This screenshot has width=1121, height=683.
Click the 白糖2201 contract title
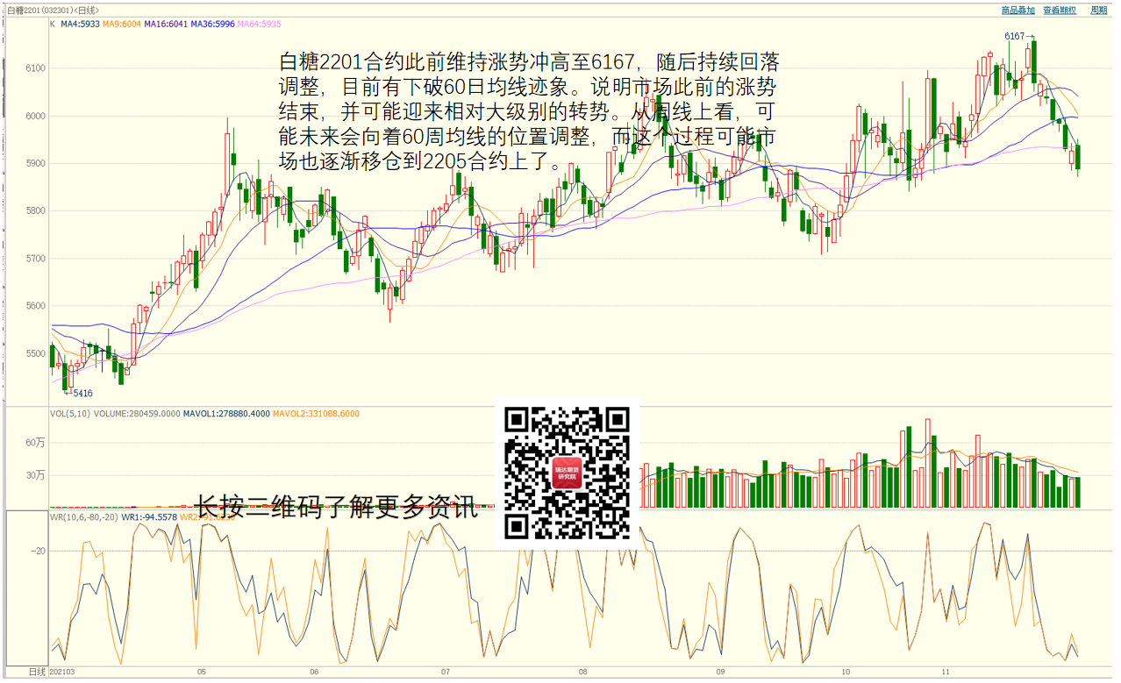[x=22, y=11]
